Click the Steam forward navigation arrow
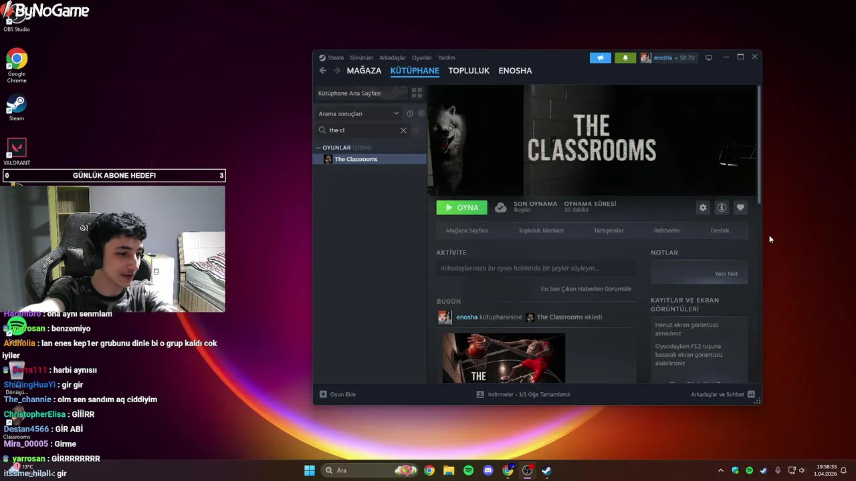 coord(337,71)
